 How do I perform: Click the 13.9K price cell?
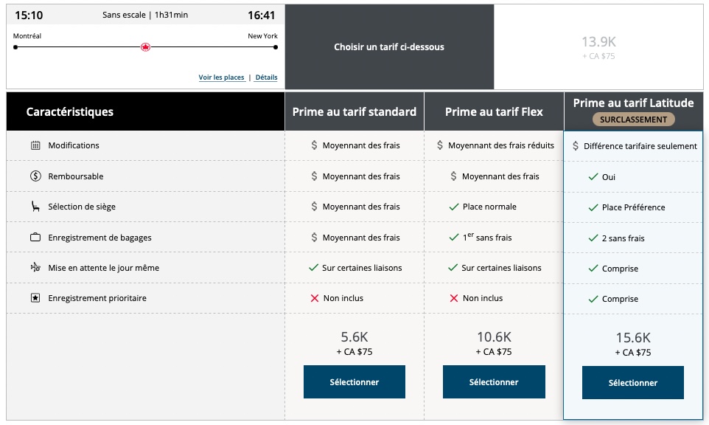pyautogui.click(x=598, y=46)
